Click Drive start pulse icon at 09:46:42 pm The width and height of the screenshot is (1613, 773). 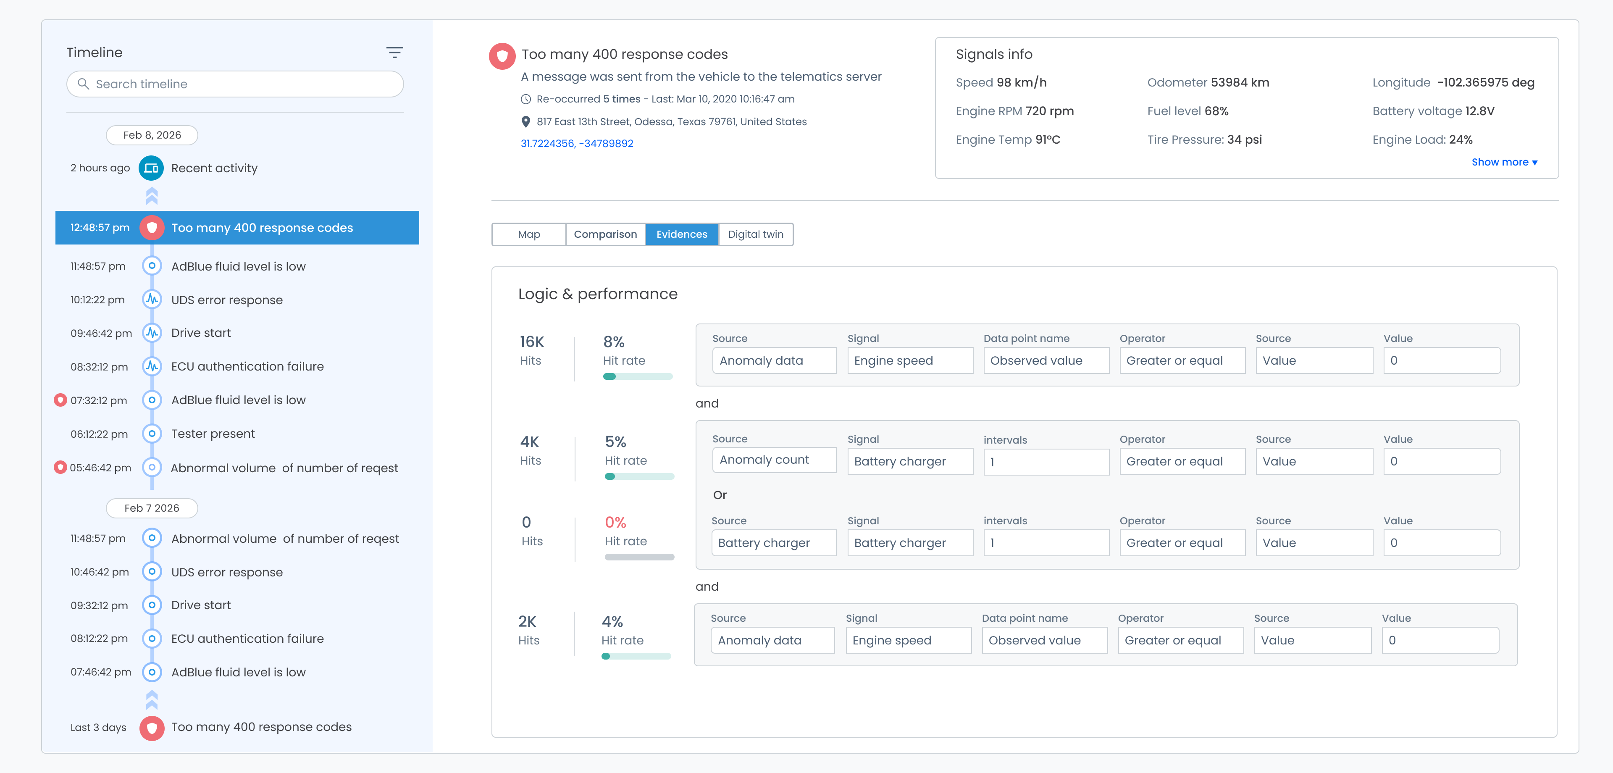[x=152, y=333]
